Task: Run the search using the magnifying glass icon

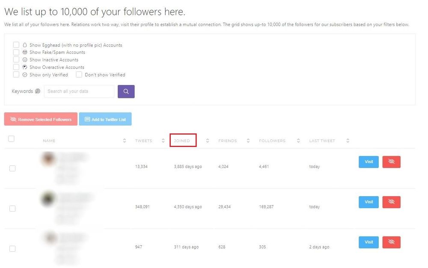Action: (x=126, y=92)
